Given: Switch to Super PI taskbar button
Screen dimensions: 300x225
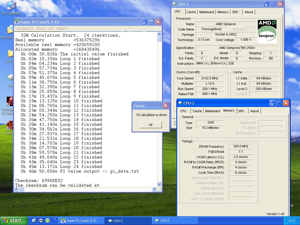Looking at the screenshot, I should (x=81, y=221).
